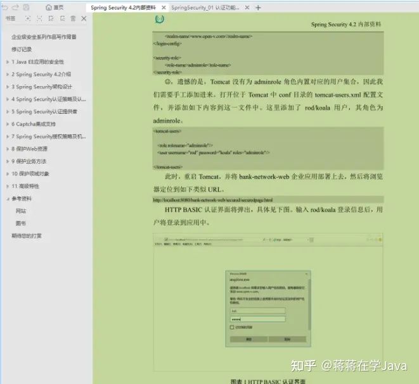The width and height of the screenshot is (419, 384).
Task: Close the Spring Security 4.2内部资料 tab
Action: point(164,8)
